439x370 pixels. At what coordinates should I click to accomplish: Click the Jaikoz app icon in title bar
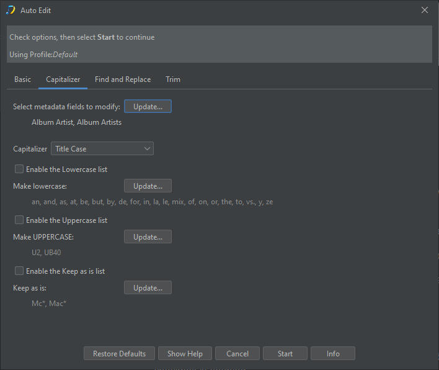coord(11,10)
